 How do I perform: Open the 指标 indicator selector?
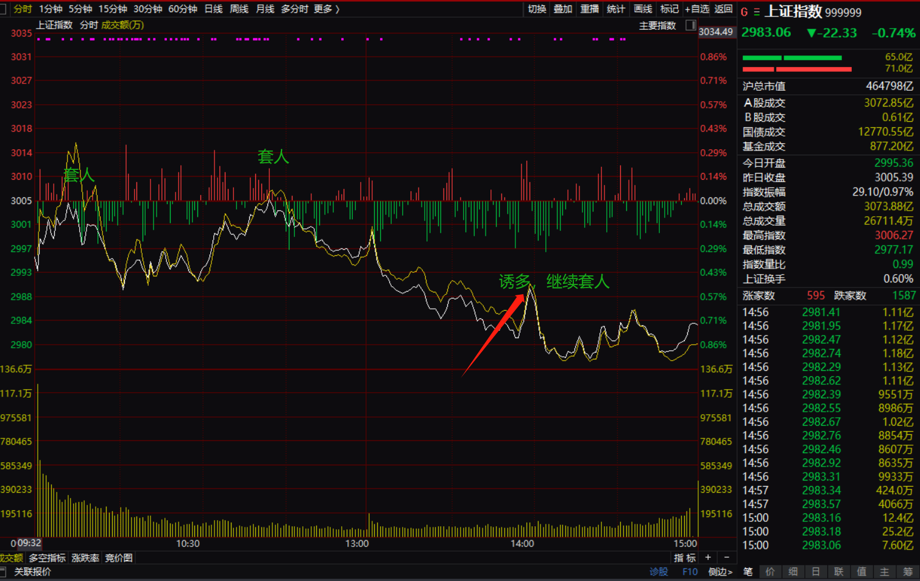pos(685,557)
